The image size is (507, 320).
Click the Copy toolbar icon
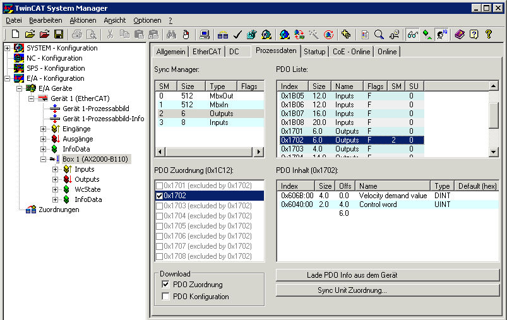124,34
